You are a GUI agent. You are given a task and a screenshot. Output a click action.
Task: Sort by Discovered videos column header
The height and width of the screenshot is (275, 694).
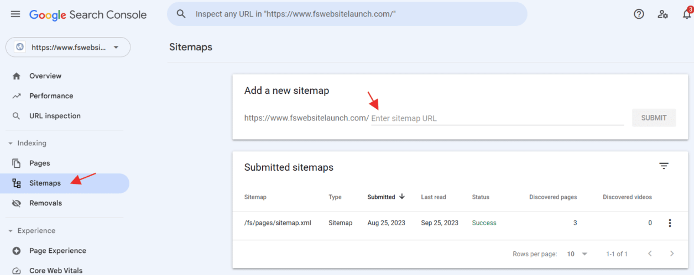tap(627, 197)
